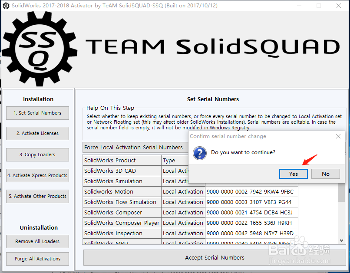Edit serial 9000 0000 0002 7942 9KW4 9FBC
The image size is (350, 273).
pyautogui.click(x=251, y=191)
